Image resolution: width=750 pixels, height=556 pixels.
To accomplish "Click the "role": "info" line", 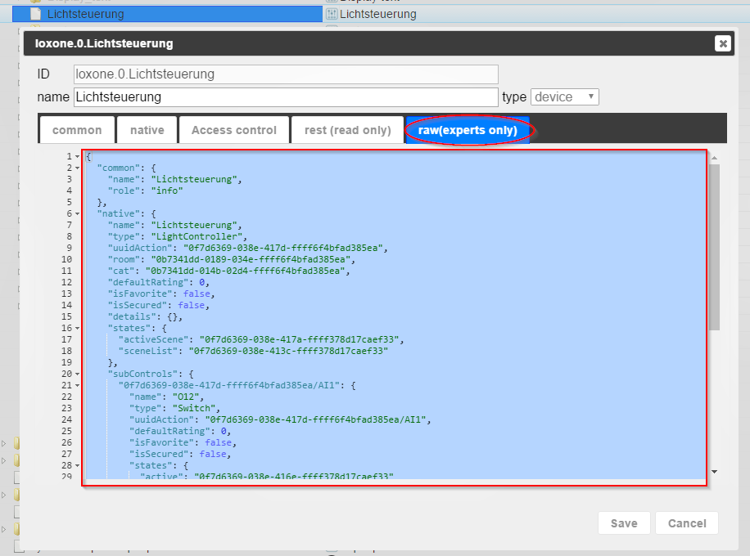I will [x=146, y=191].
